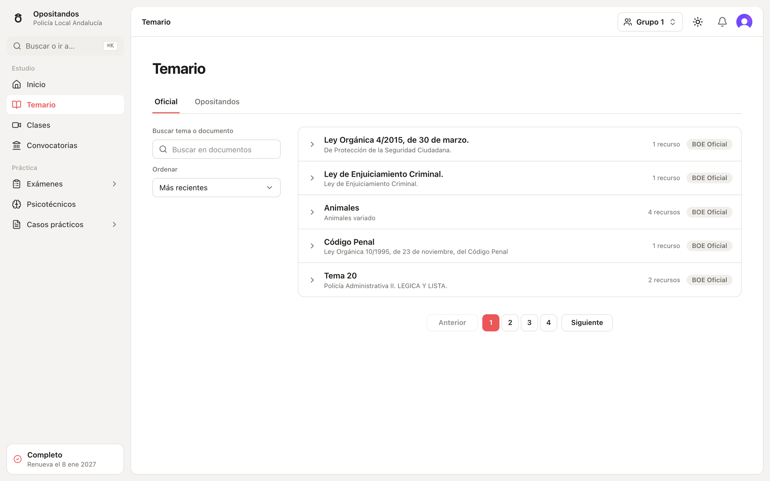Click the Exámenes clipboard icon
Image resolution: width=770 pixels, height=481 pixels.
click(x=16, y=184)
